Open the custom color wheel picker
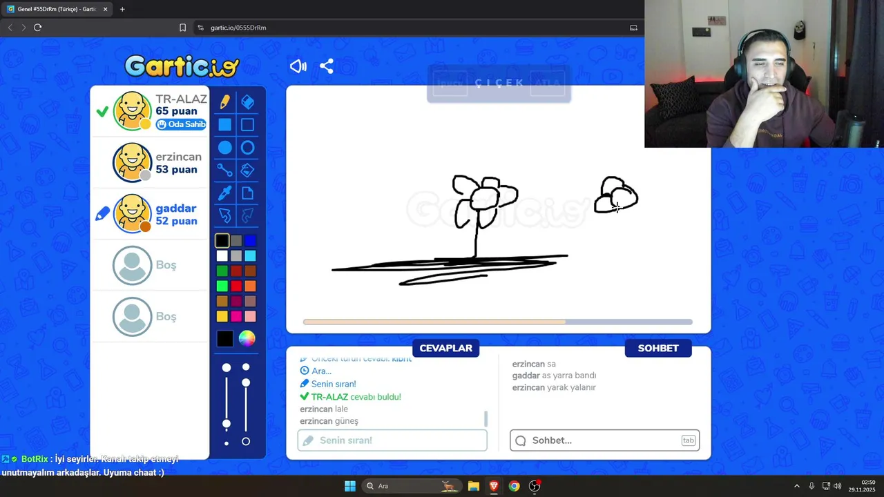The image size is (884, 497). (247, 338)
